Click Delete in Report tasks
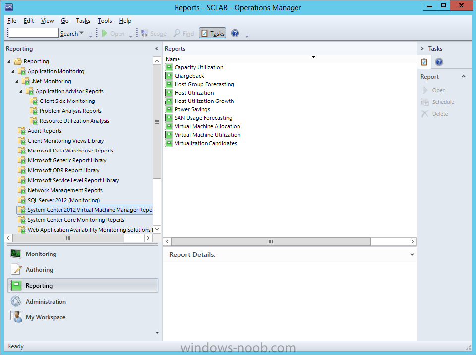Image resolution: width=476 pixels, height=355 pixels. coord(435,114)
